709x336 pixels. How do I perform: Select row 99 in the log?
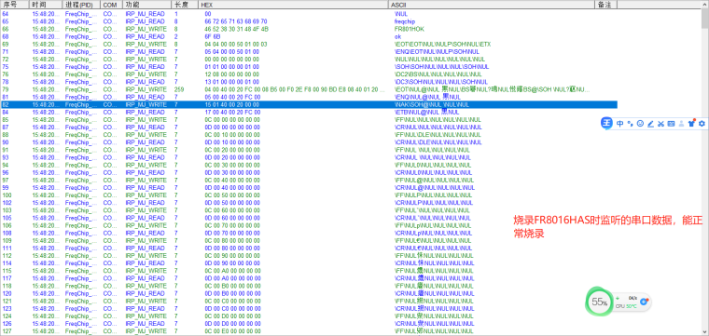pos(309,188)
